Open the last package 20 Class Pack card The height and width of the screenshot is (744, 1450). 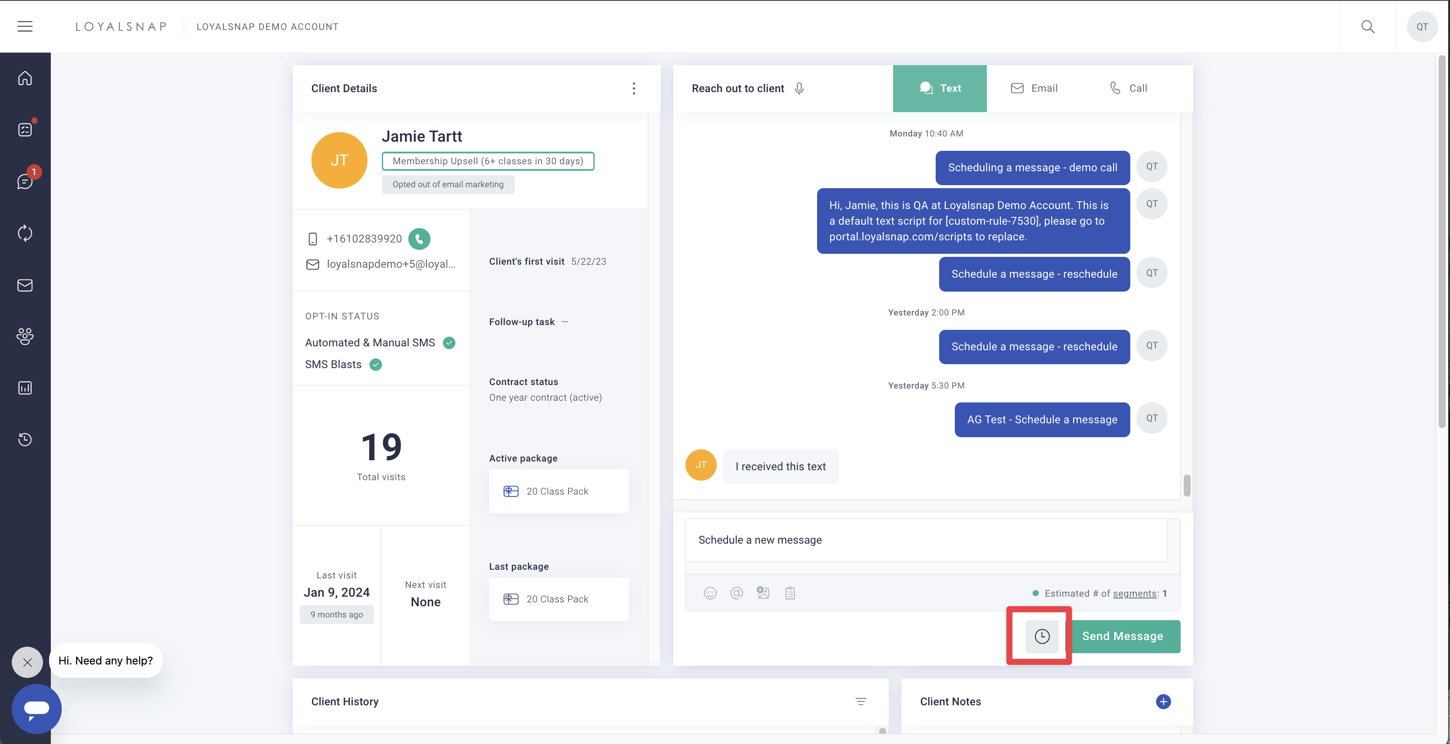coord(558,599)
